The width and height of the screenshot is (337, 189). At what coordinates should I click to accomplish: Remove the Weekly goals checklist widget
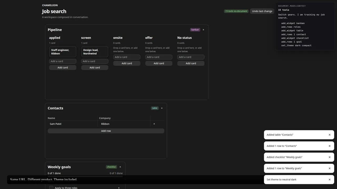pyautogui.click(x=120, y=167)
